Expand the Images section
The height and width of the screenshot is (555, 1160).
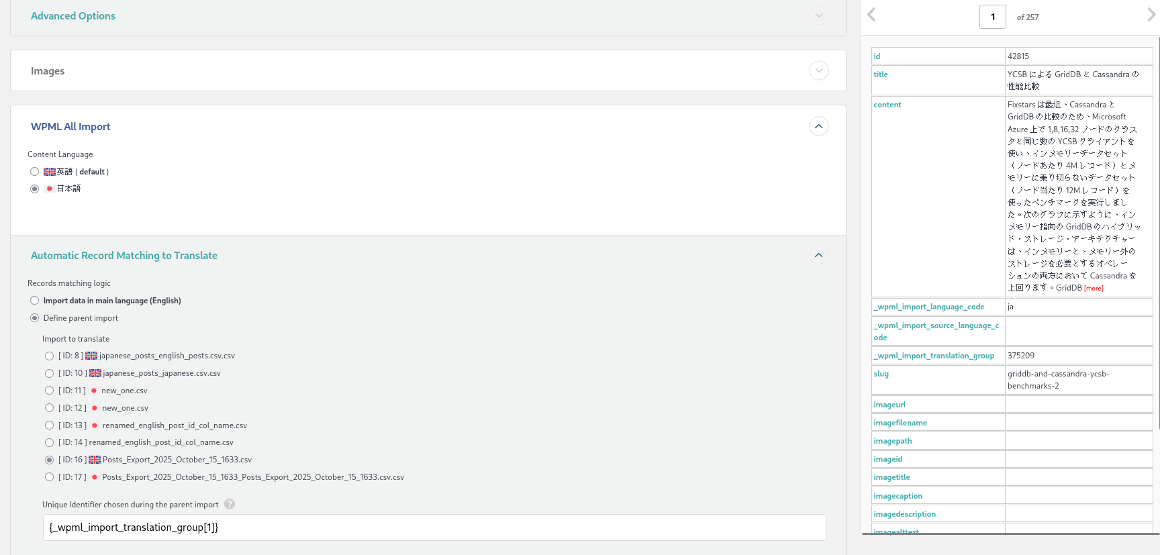coord(818,70)
